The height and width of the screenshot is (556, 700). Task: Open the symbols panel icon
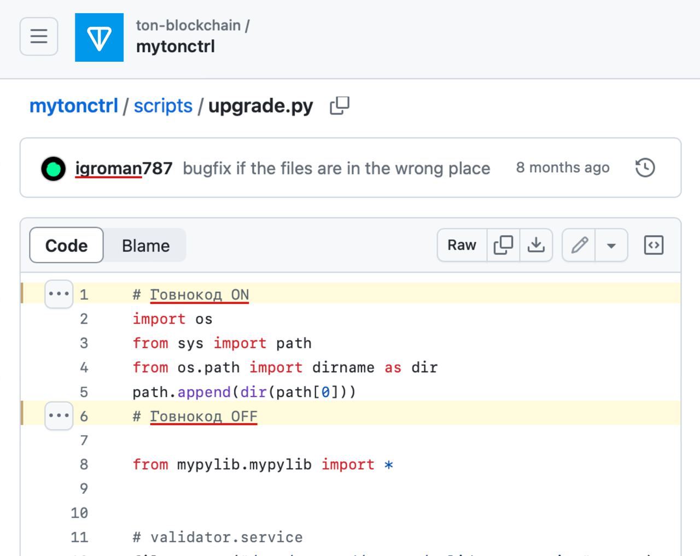click(x=654, y=245)
